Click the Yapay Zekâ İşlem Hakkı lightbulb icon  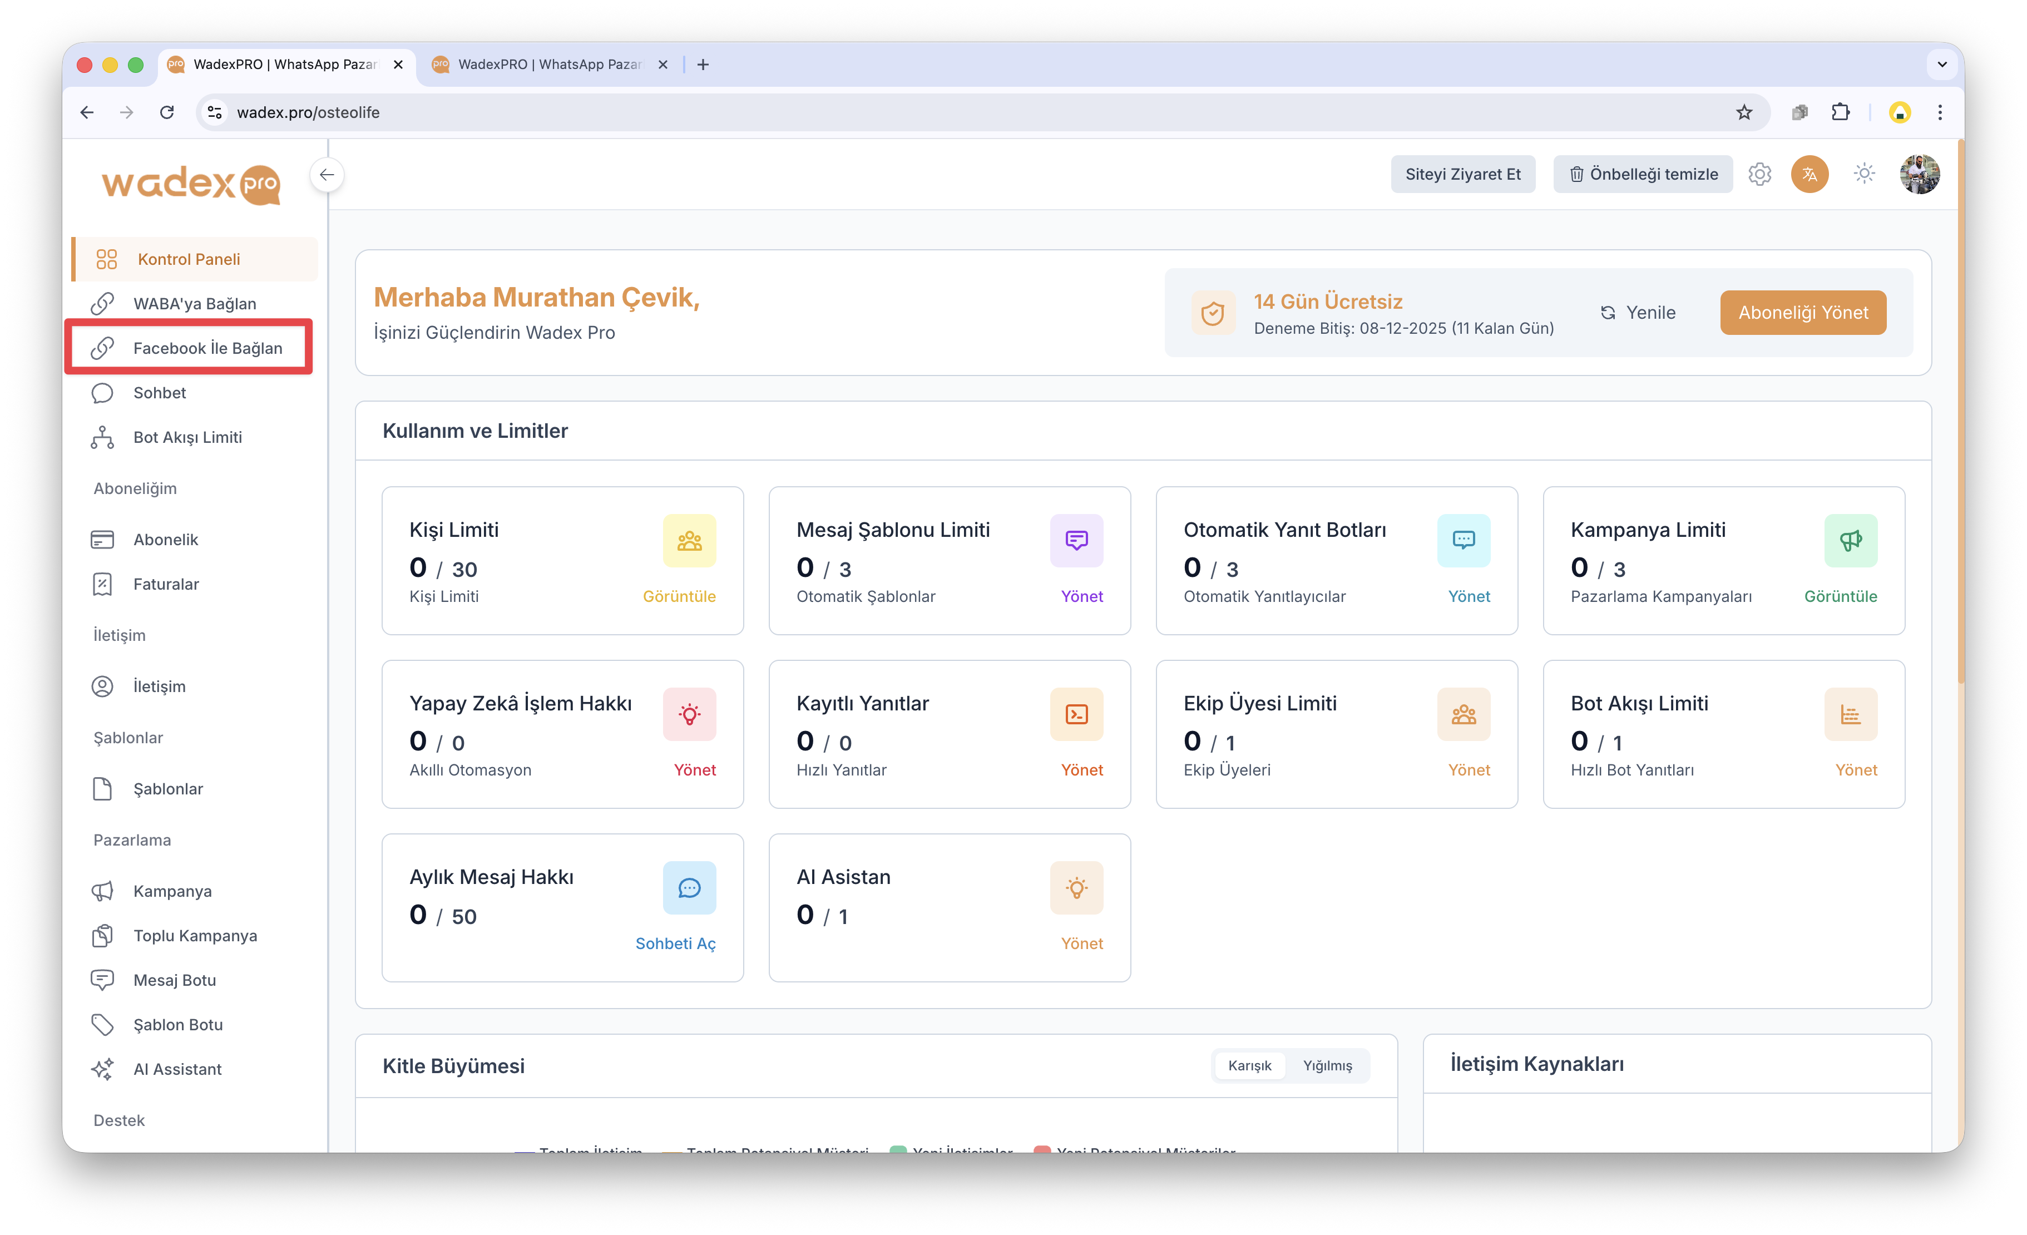689,714
